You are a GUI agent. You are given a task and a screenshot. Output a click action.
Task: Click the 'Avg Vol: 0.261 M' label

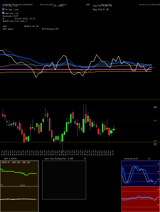pyautogui.click(x=102, y=6)
